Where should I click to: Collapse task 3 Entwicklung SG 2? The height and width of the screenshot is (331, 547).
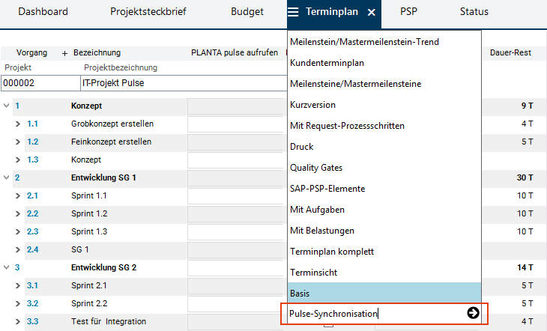(x=7, y=267)
